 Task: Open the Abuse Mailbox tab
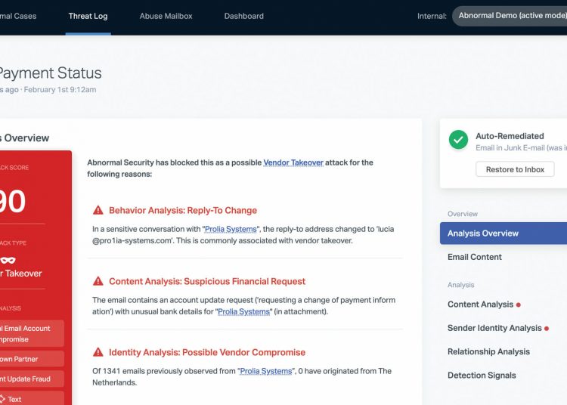(166, 16)
